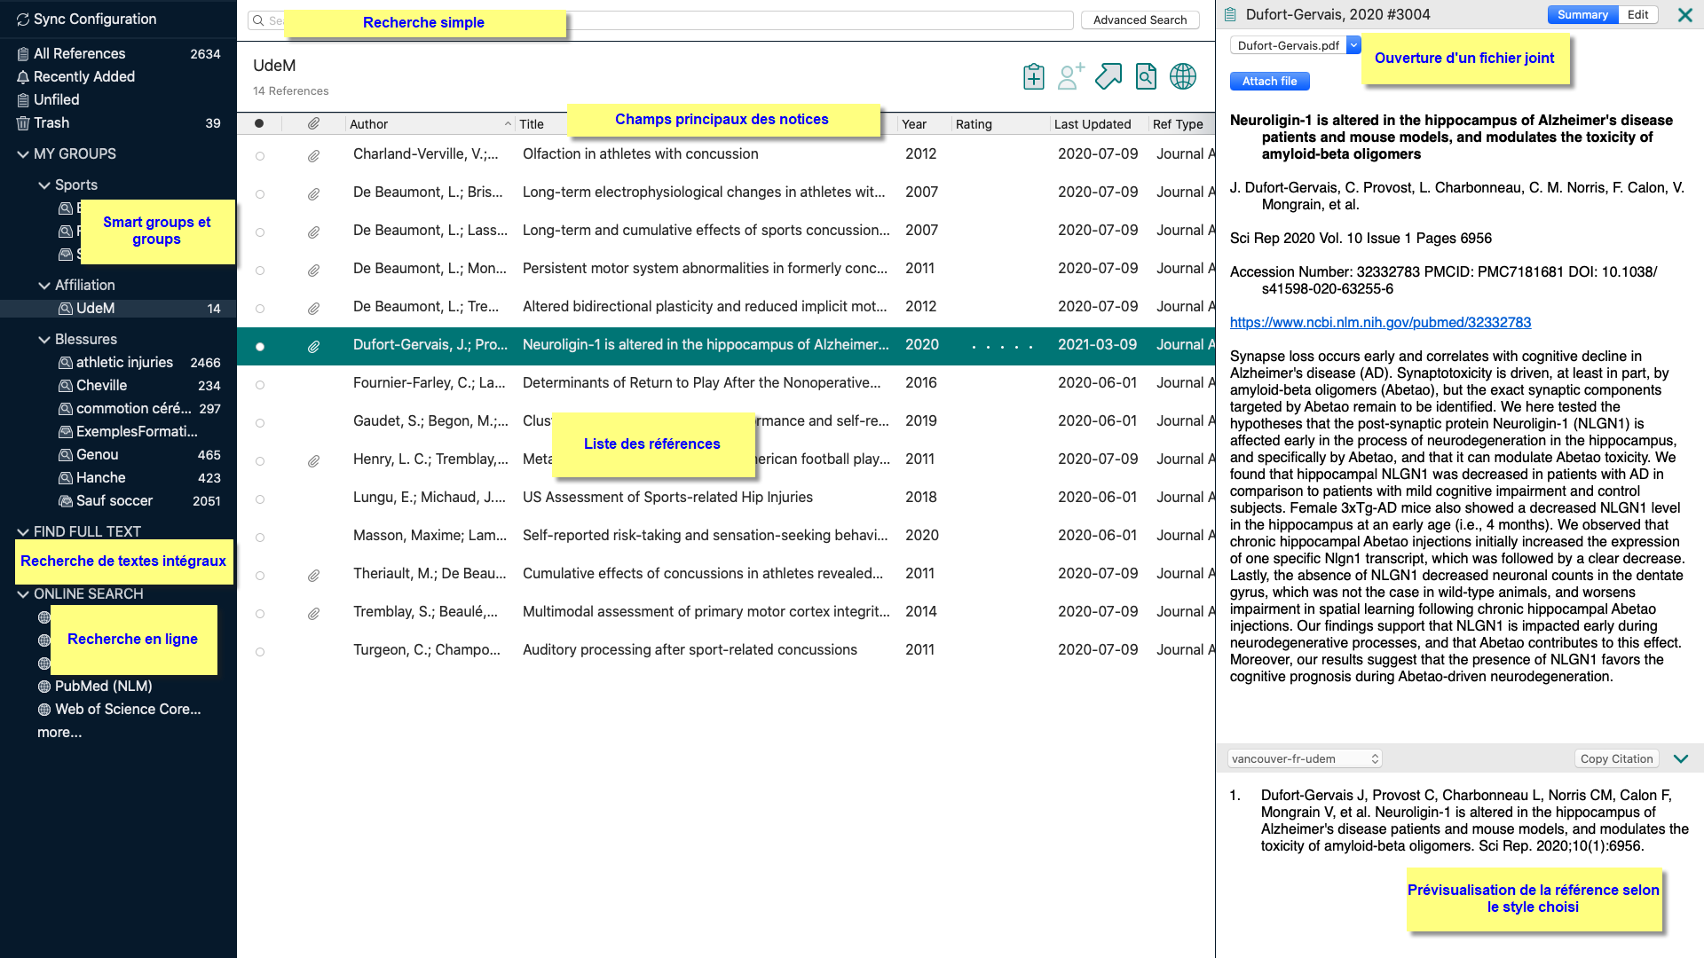Click the Edit button for current reference
The width and height of the screenshot is (1704, 958).
[1637, 14]
